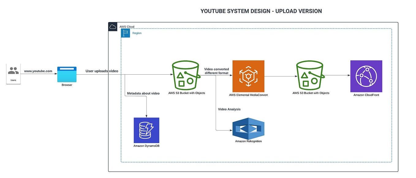Screen dimensions: 416x178
Task: Select the Video converted different format label
Action: [217, 71]
